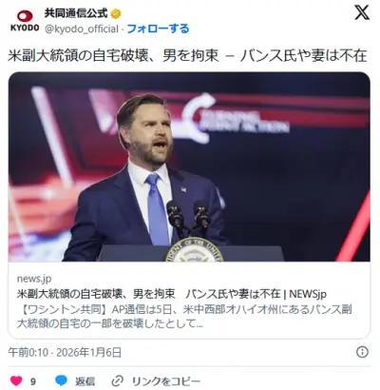Open the @kyodo_official handle
380x390 pixels.
point(82,29)
